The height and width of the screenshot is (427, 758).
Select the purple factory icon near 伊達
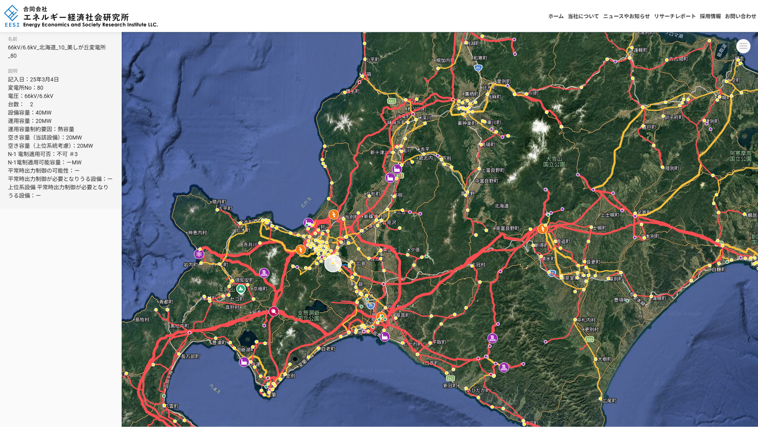coord(244,362)
